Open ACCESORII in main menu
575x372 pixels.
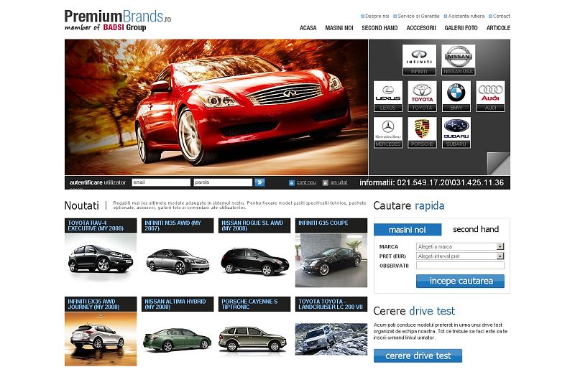point(421,28)
